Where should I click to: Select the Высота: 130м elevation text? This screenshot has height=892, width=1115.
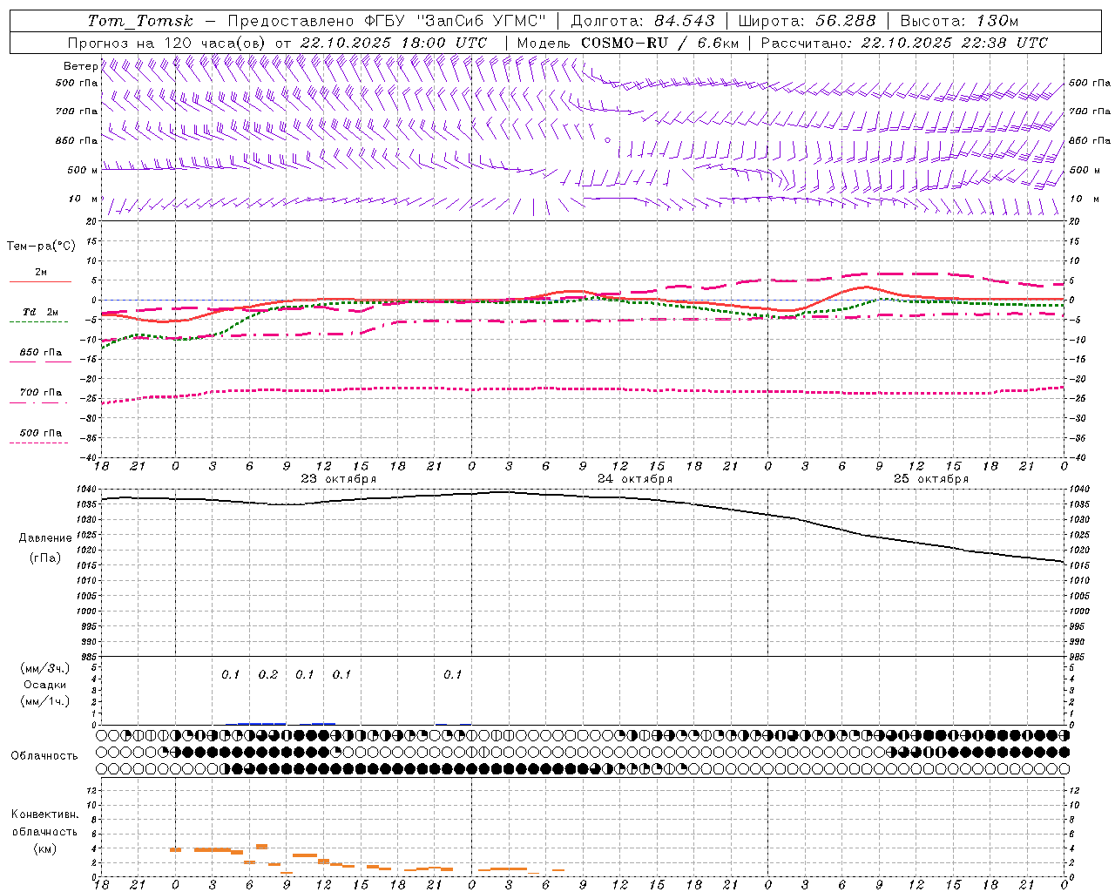click(x=959, y=21)
